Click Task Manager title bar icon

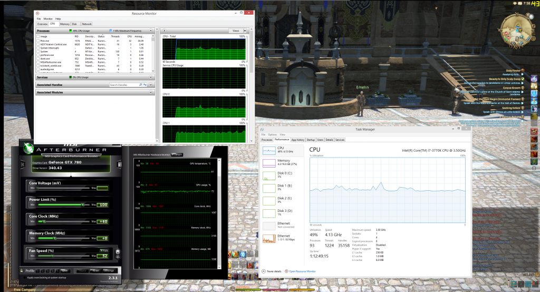[x=263, y=130]
